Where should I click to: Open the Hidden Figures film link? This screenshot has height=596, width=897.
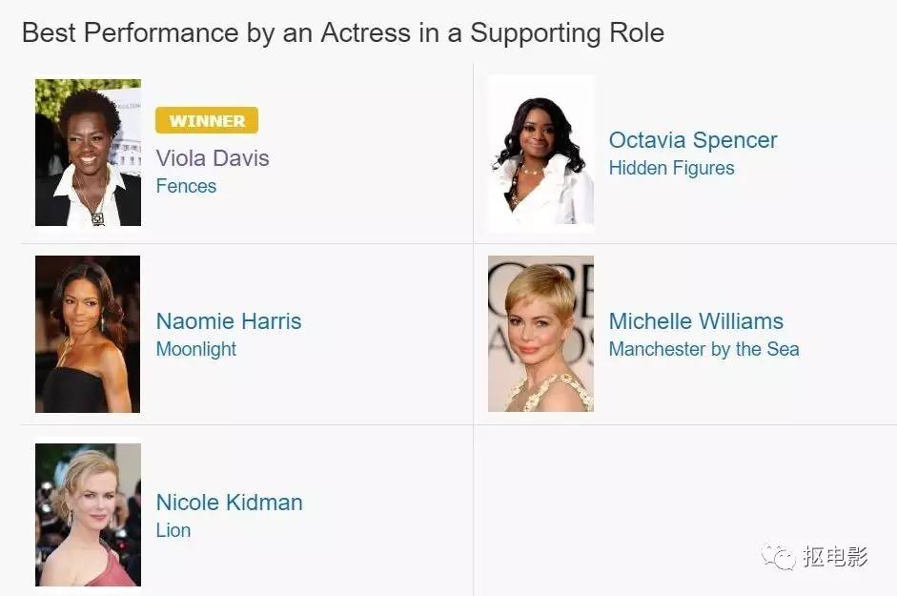pyautogui.click(x=671, y=168)
